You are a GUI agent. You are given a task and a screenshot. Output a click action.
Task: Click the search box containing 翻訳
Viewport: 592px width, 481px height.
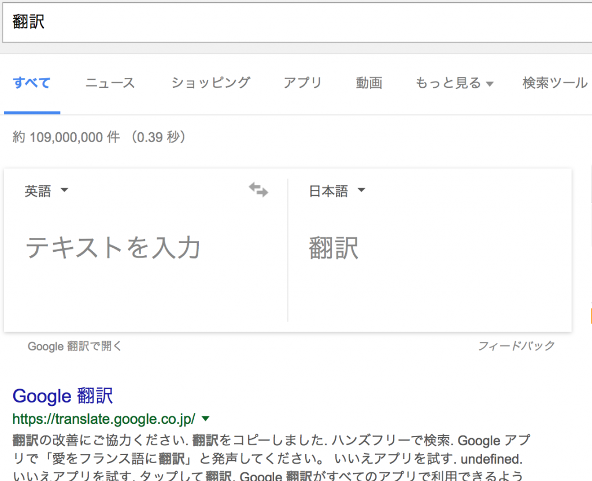pos(289,22)
